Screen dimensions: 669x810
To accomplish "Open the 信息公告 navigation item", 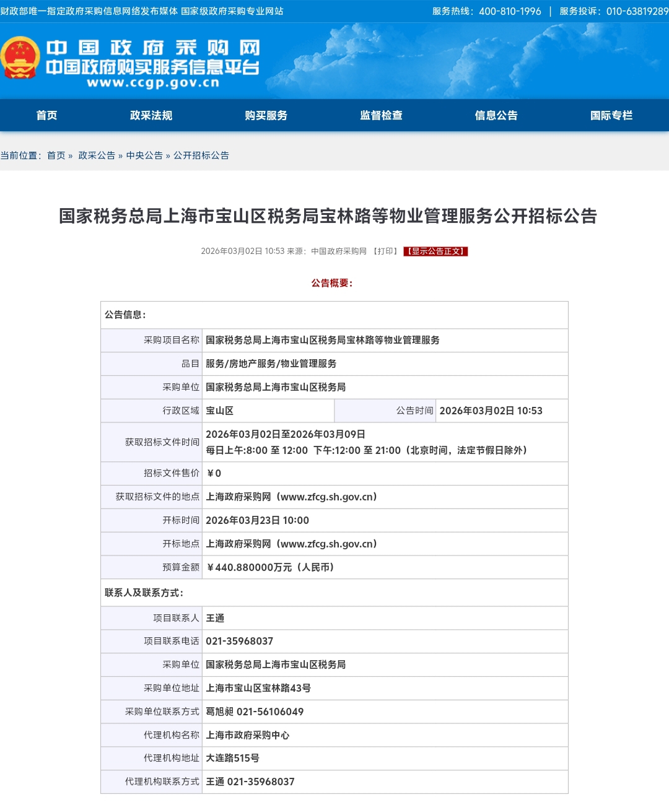I will point(496,115).
